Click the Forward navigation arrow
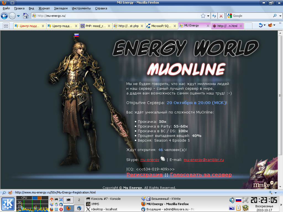 [12, 16]
